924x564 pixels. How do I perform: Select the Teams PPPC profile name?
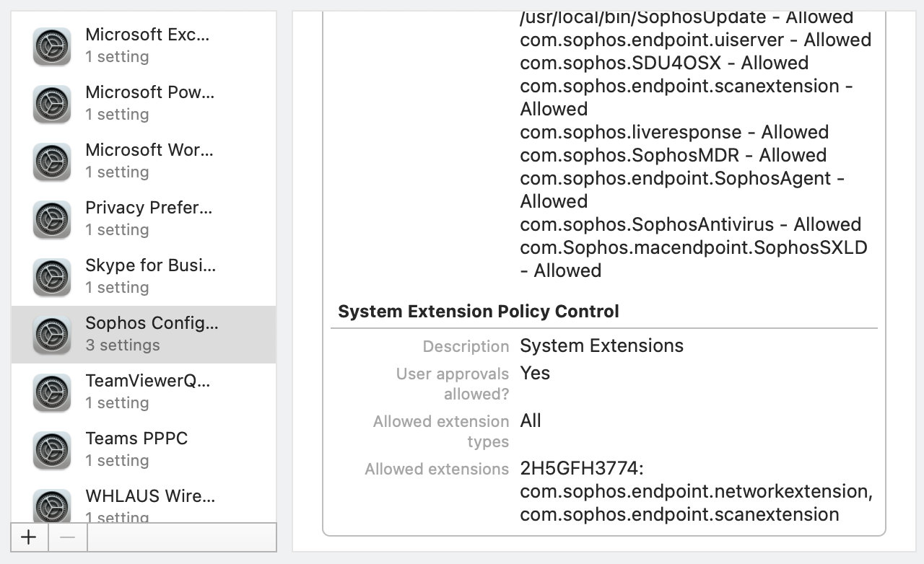pyautogui.click(x=136, y=439)
